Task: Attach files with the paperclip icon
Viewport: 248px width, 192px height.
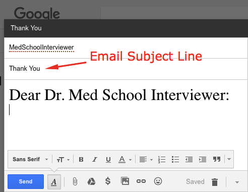Action: click(x=75, y=181)
